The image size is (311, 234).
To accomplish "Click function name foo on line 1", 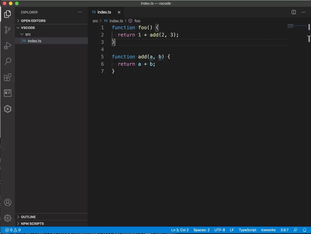I will click(142, 28).
